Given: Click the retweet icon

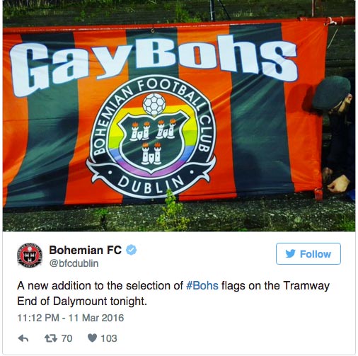Looking at the screenshot, I should pyautogui.click(x=51, y=338).
